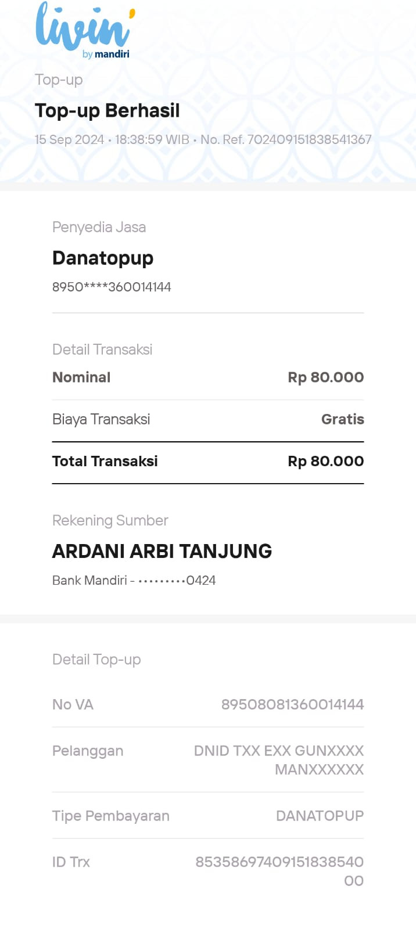Tap the No VA number 89508081360014144

(292, 704)
